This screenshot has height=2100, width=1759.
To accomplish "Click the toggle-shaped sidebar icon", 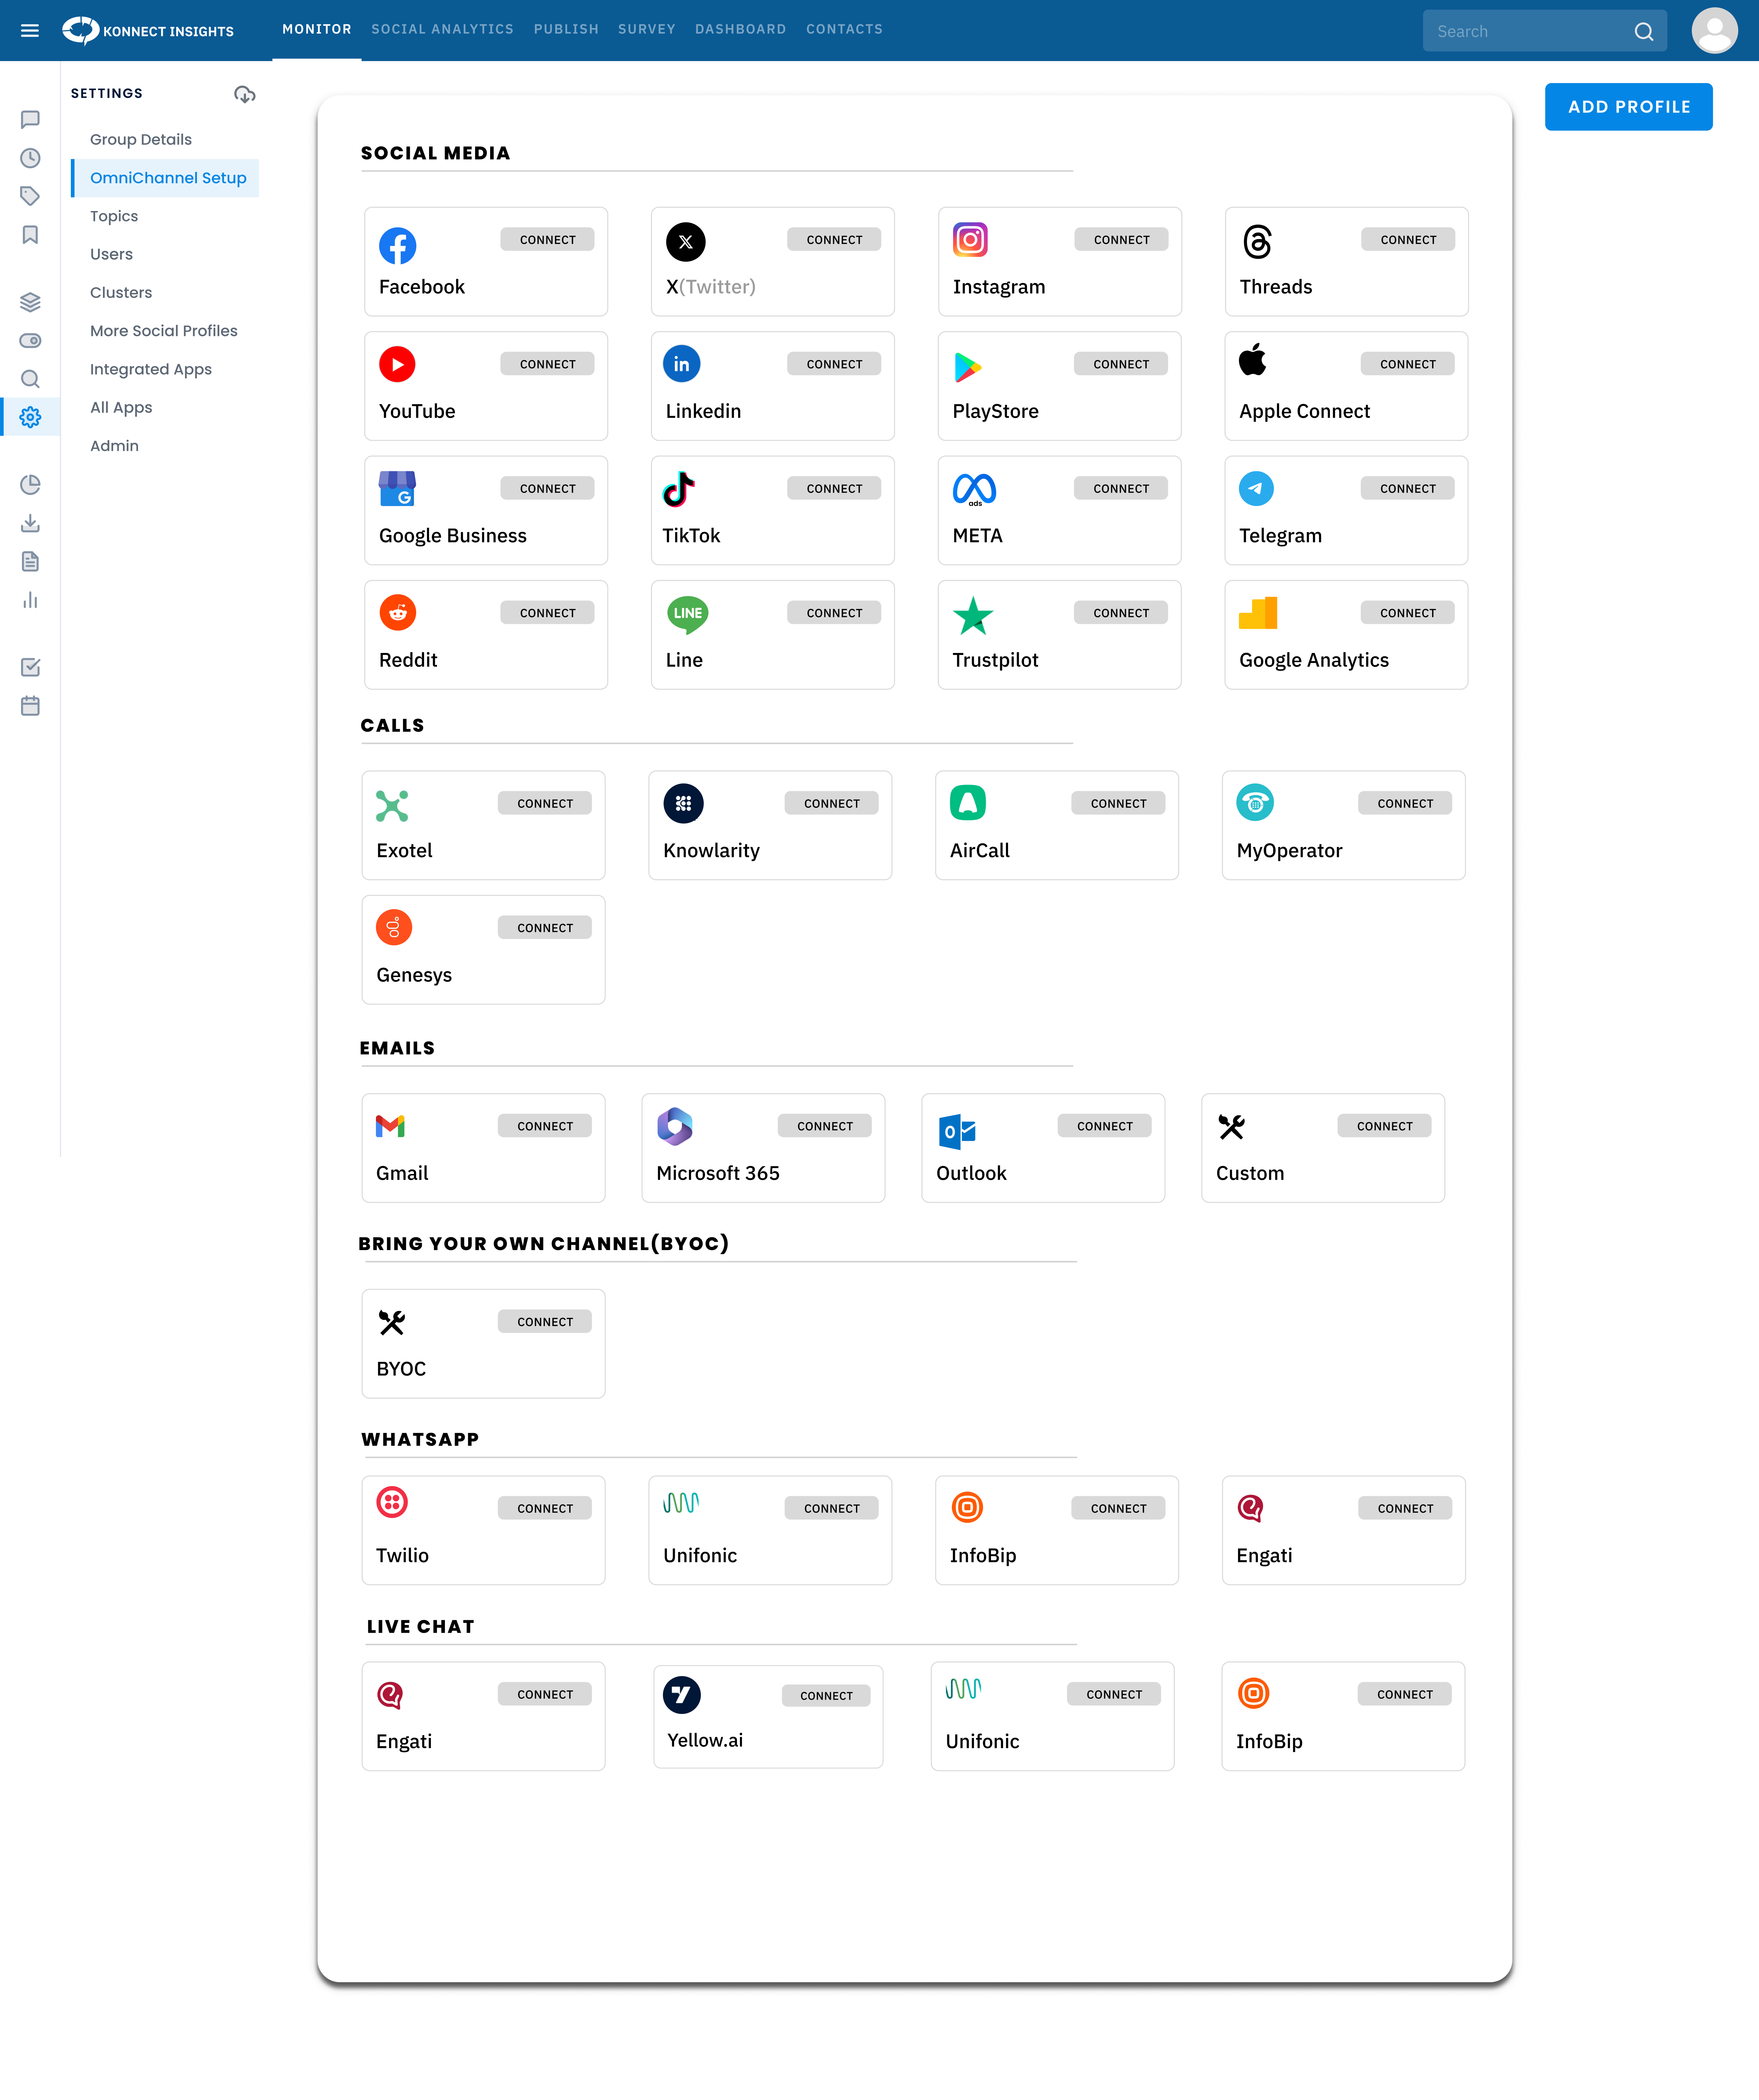I will pos(30,341).
